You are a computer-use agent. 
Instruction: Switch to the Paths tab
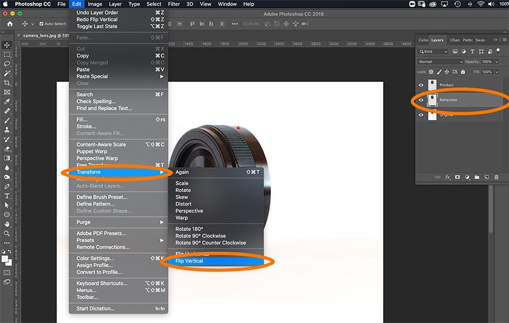pyautogui.click(x=468, y=40)
